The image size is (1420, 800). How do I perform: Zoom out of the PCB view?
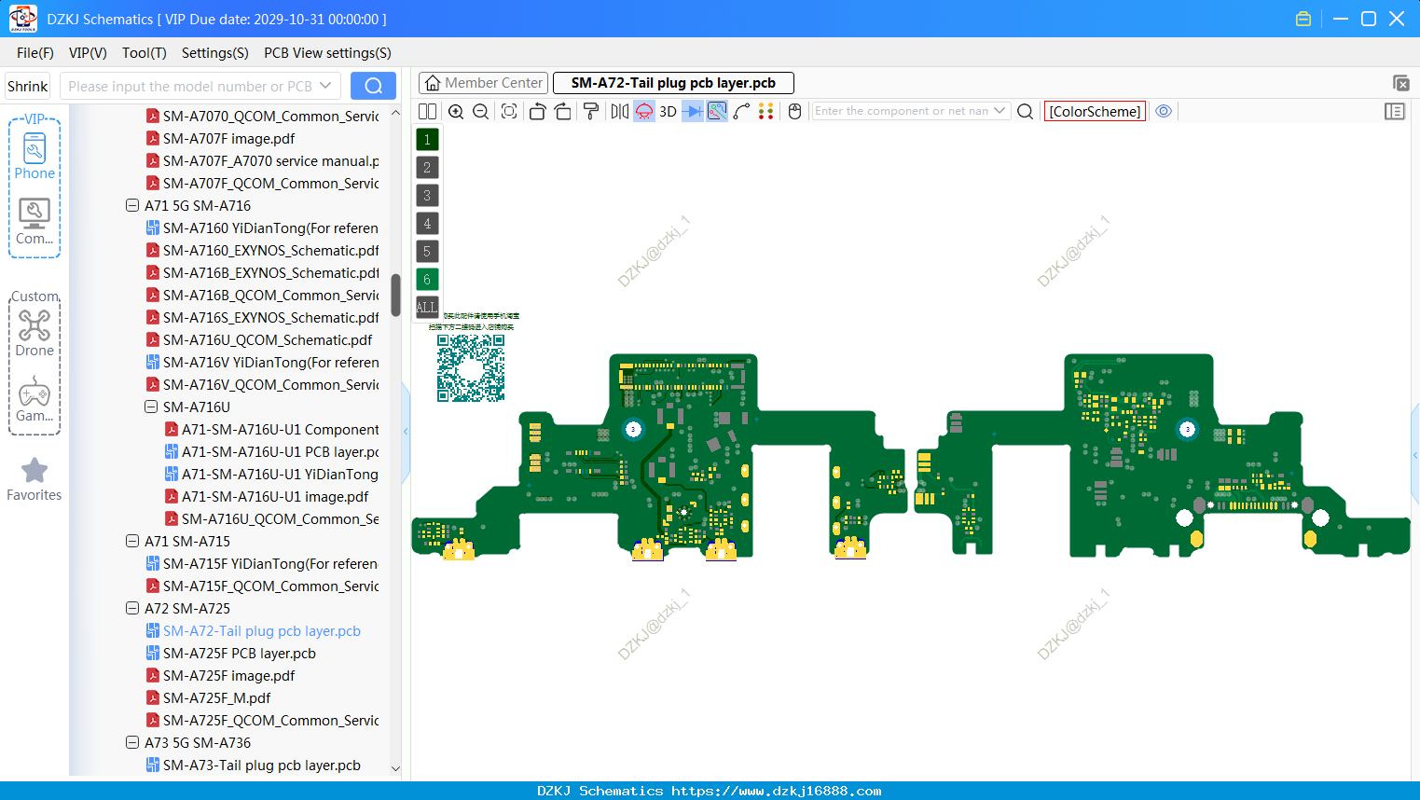click(481, 111)
